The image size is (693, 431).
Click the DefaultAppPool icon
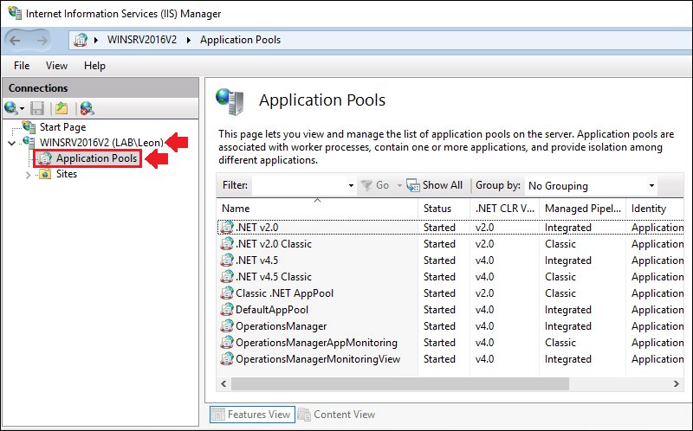[227, 310]
